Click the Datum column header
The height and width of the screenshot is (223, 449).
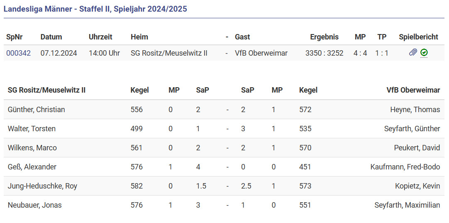51,37
